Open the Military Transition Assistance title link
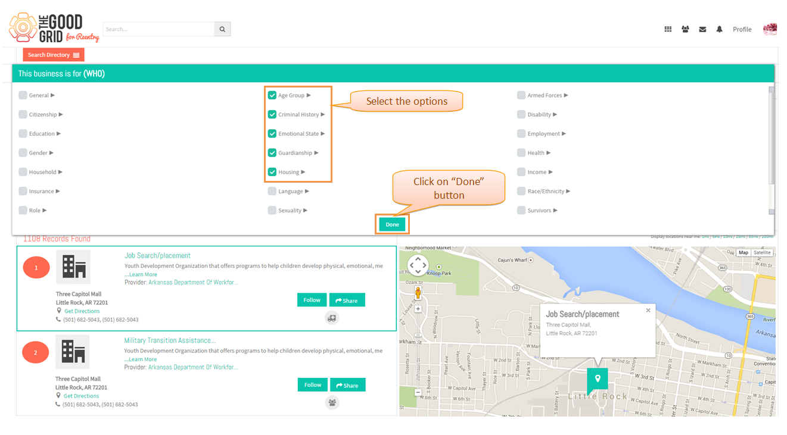This screenshot has height=435, width=787. [x=170, y=340]
